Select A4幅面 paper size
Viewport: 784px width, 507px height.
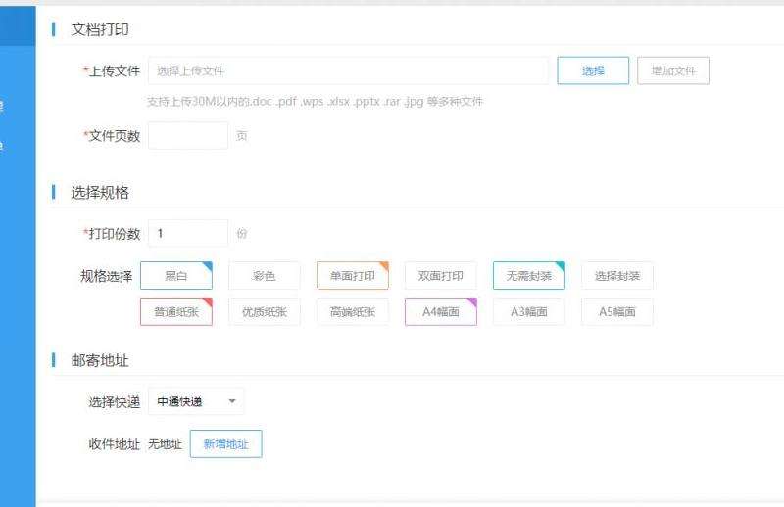441,312
